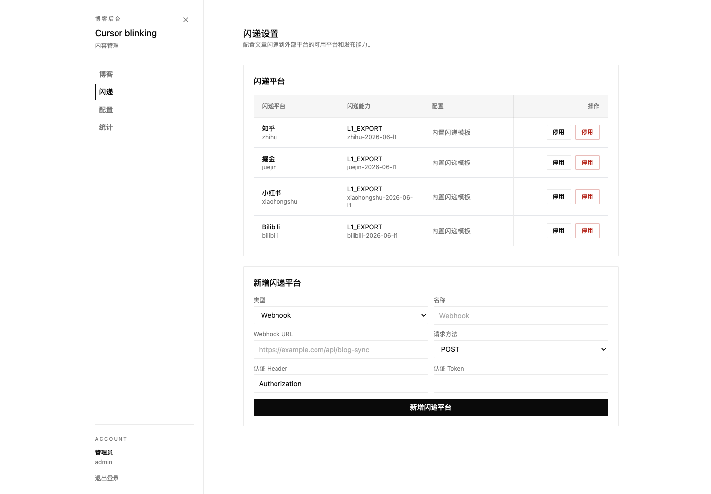Click the 认证 Header field with Authorization
The height and width of the screenshot is (494, 711).
pos(341,384)
